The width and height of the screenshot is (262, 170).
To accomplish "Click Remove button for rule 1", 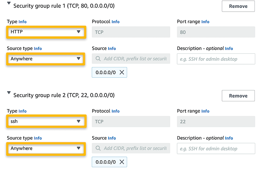I will (238, 6).
